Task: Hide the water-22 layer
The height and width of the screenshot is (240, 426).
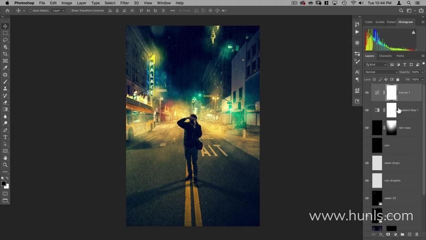Action: coord(367,198)
